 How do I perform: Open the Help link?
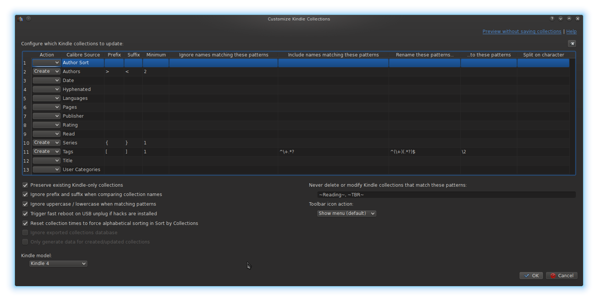(571, 32)
